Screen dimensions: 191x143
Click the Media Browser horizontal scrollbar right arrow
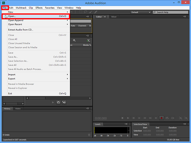click(90, 98)
